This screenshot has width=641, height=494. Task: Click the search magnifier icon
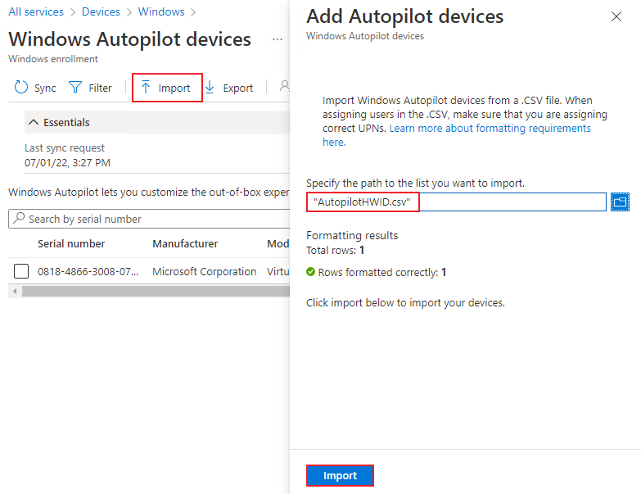coord(19,218)
